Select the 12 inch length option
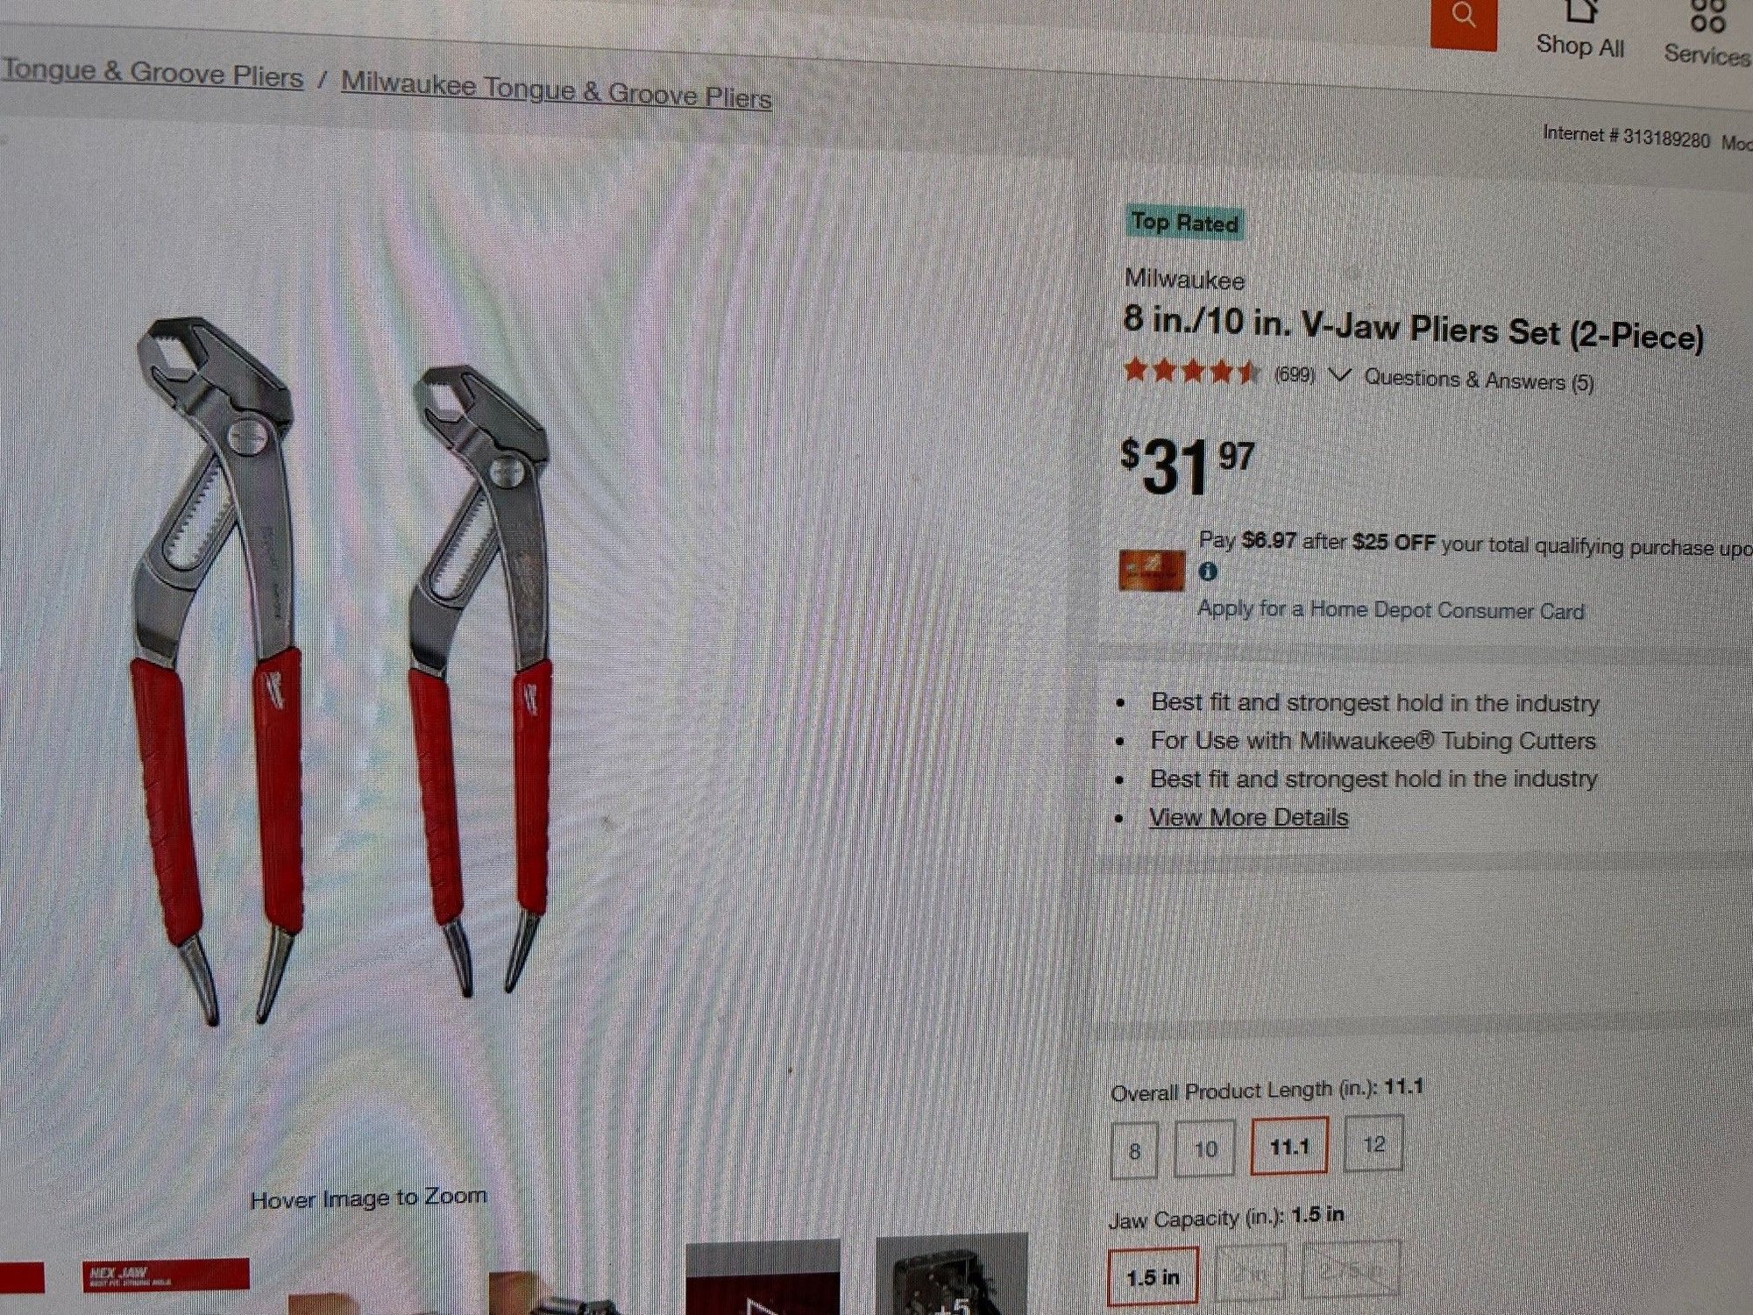Screen dimensions: 1753x1315 click(1373, 1143)
